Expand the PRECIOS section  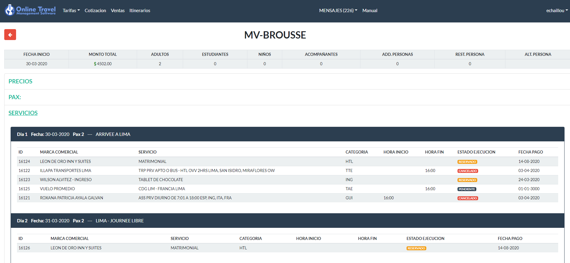click(20, 81)
